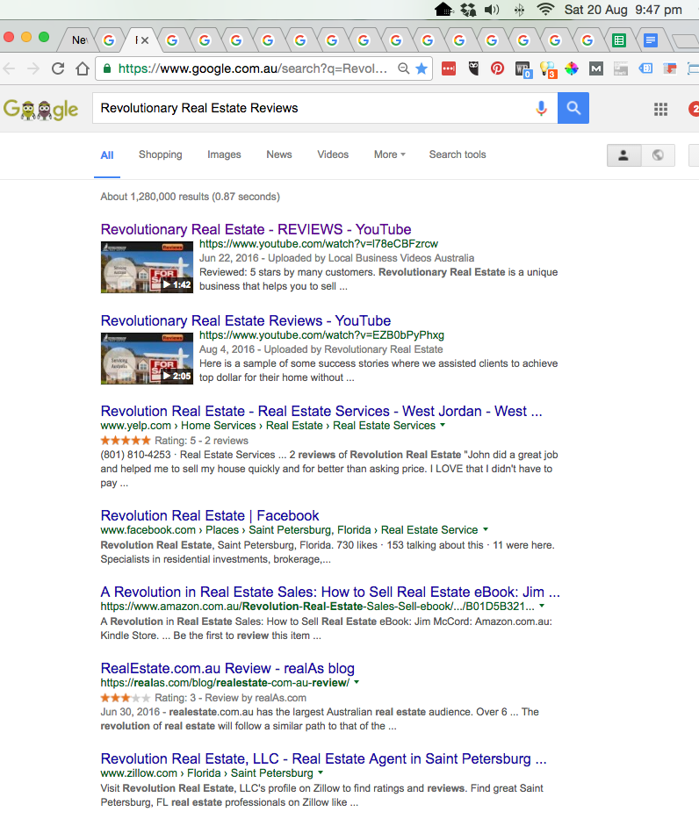This screenshot has height=819, width=699.
Task: Close the active browser tab
Action: (x=145, y=40)
